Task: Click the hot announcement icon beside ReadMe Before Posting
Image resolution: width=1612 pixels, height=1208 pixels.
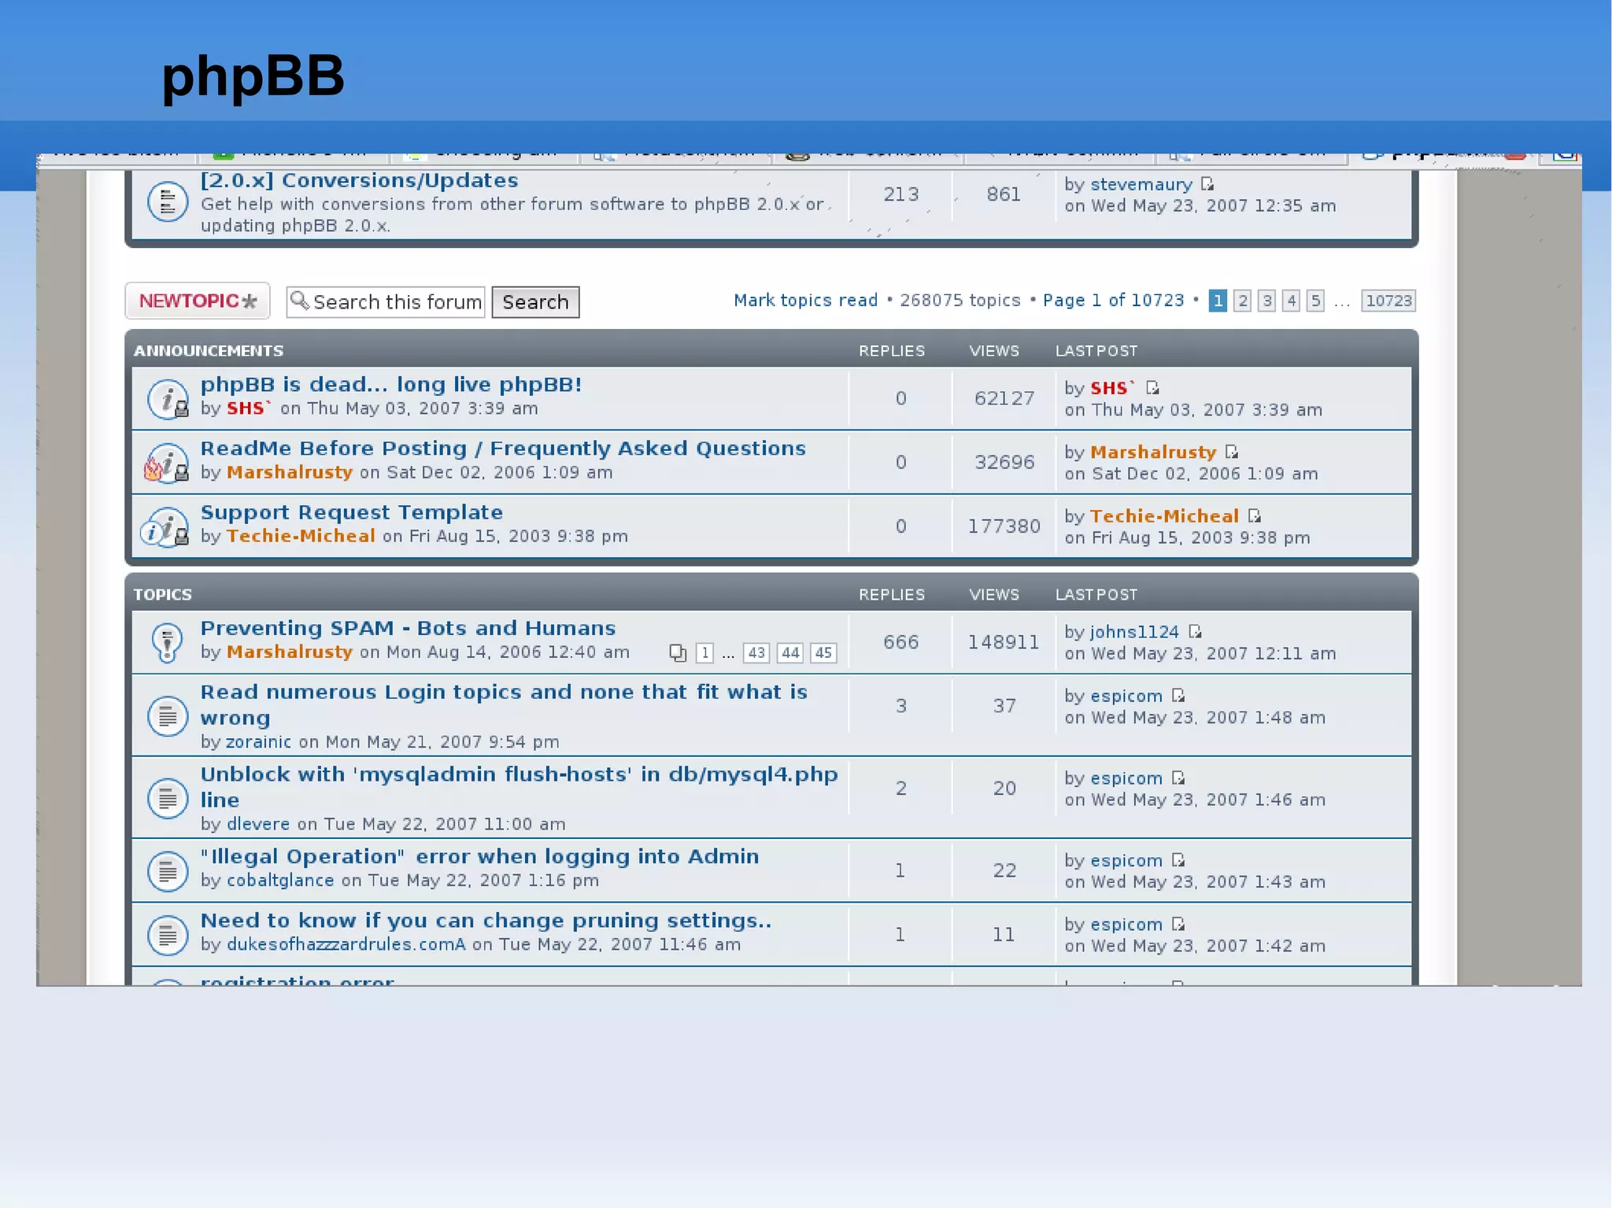Action: point(166,463)
